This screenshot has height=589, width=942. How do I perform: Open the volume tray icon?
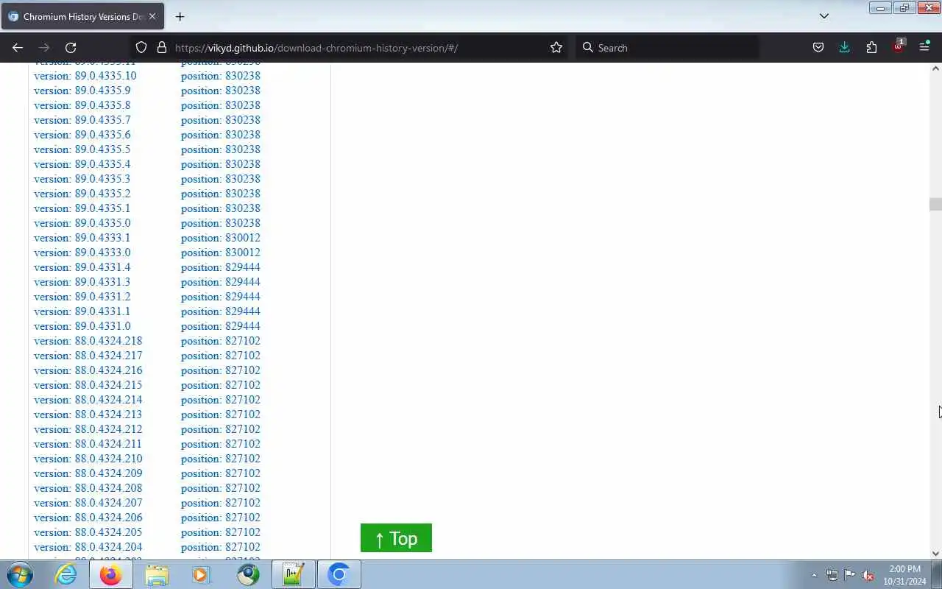pos(868,575)
